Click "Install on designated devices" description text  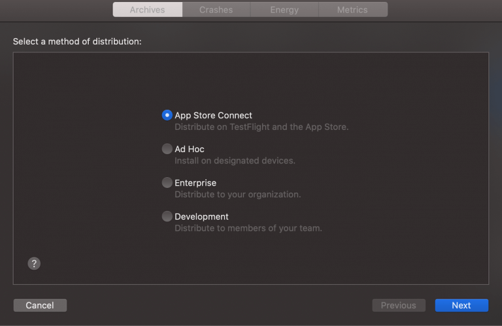[235, 161]
